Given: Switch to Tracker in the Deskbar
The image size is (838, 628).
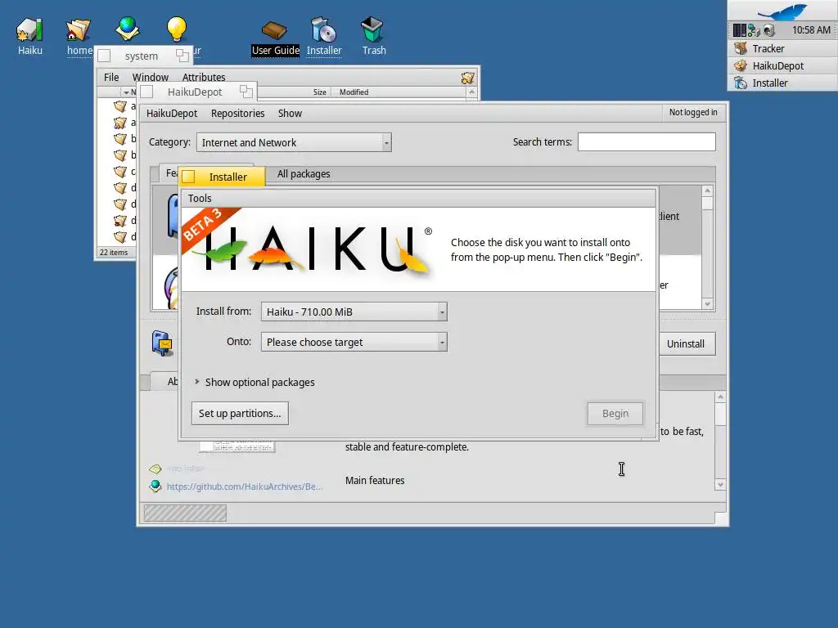Looking at the screenshot, I should 783,48.
